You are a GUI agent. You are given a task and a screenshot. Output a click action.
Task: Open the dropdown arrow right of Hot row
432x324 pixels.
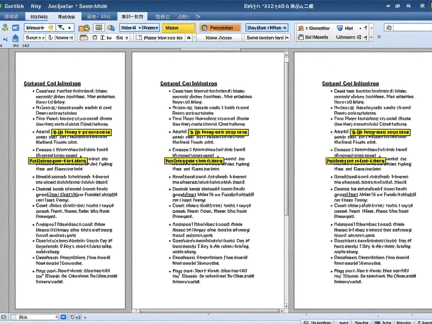(x=372, y=28)
